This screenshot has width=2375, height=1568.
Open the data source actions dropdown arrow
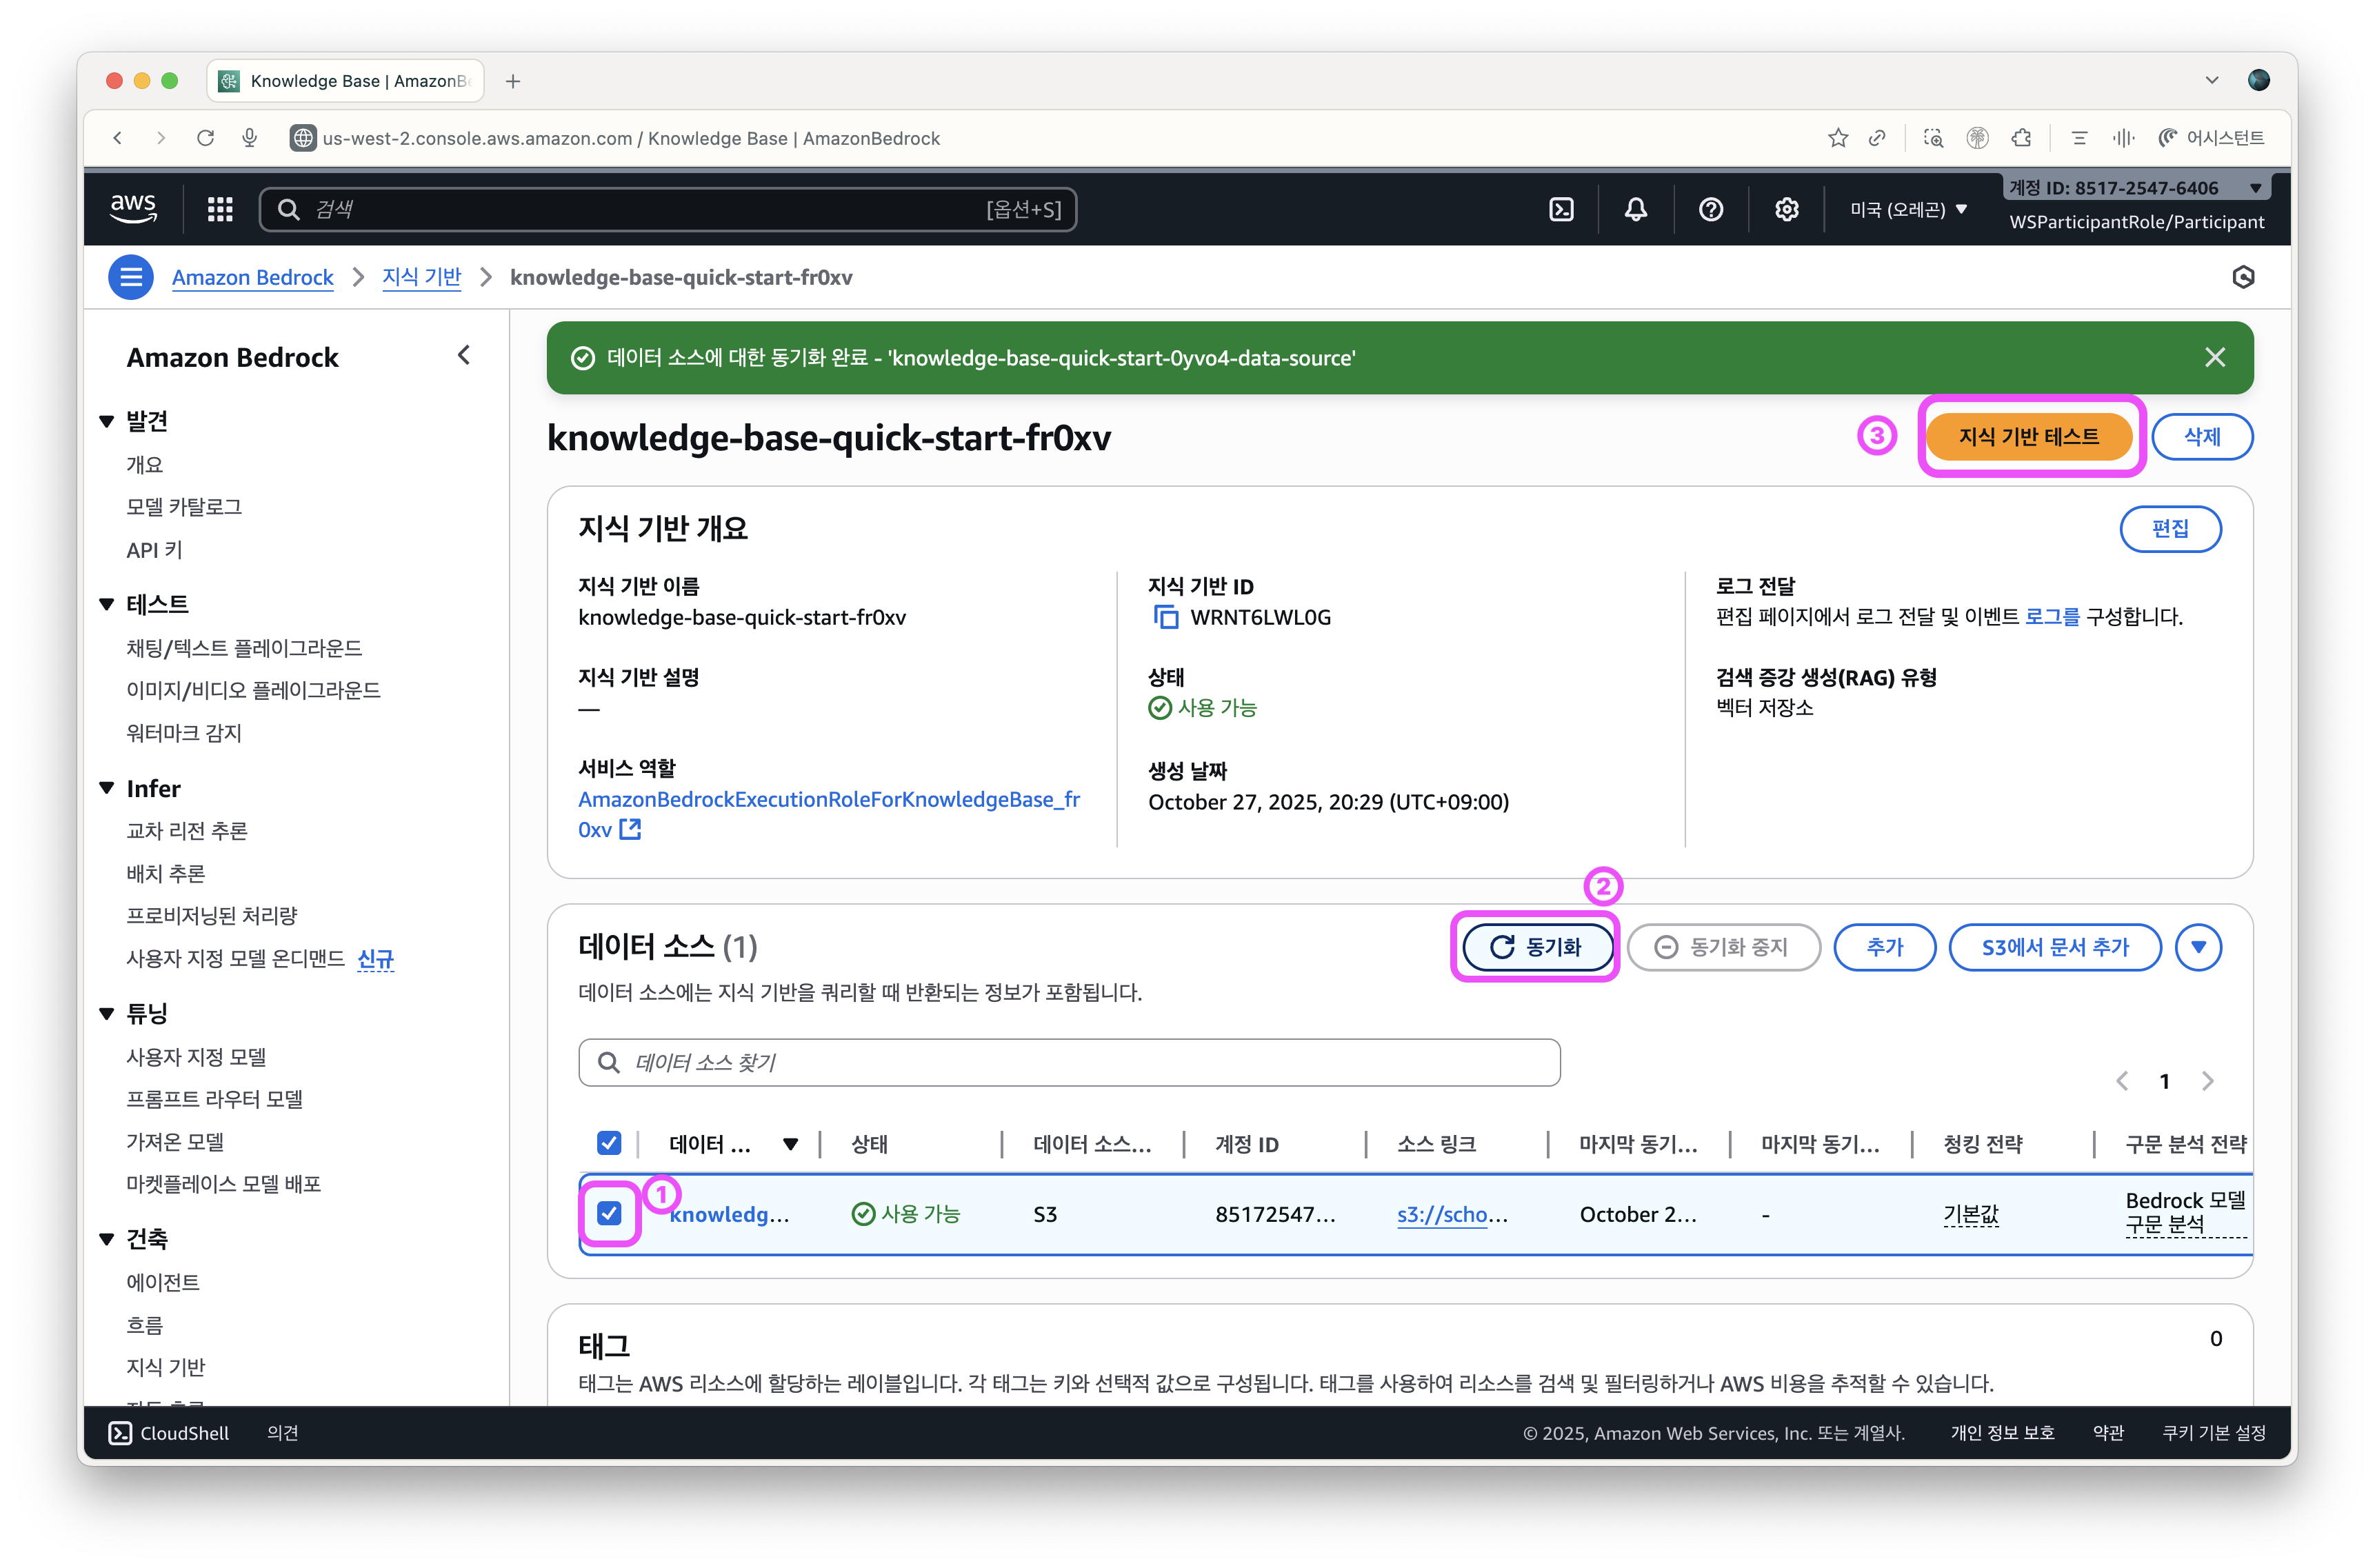2198,947
